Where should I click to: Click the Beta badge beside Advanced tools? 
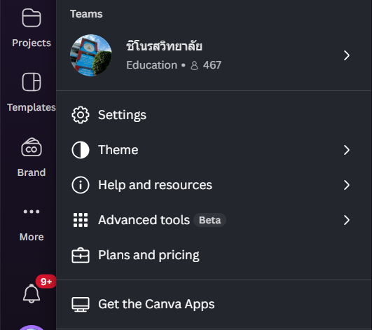[209, 220]
